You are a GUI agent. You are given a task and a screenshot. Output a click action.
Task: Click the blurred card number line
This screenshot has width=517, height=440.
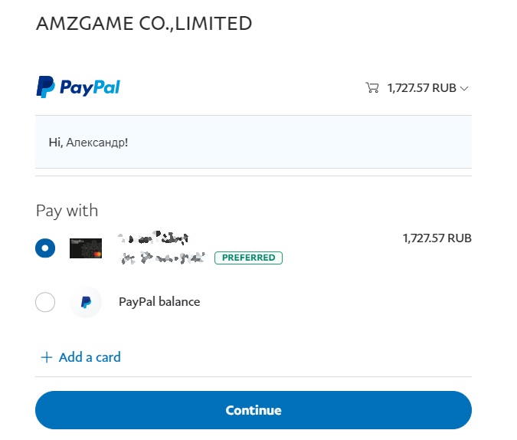pyautogui.click(x=162, y=258)
